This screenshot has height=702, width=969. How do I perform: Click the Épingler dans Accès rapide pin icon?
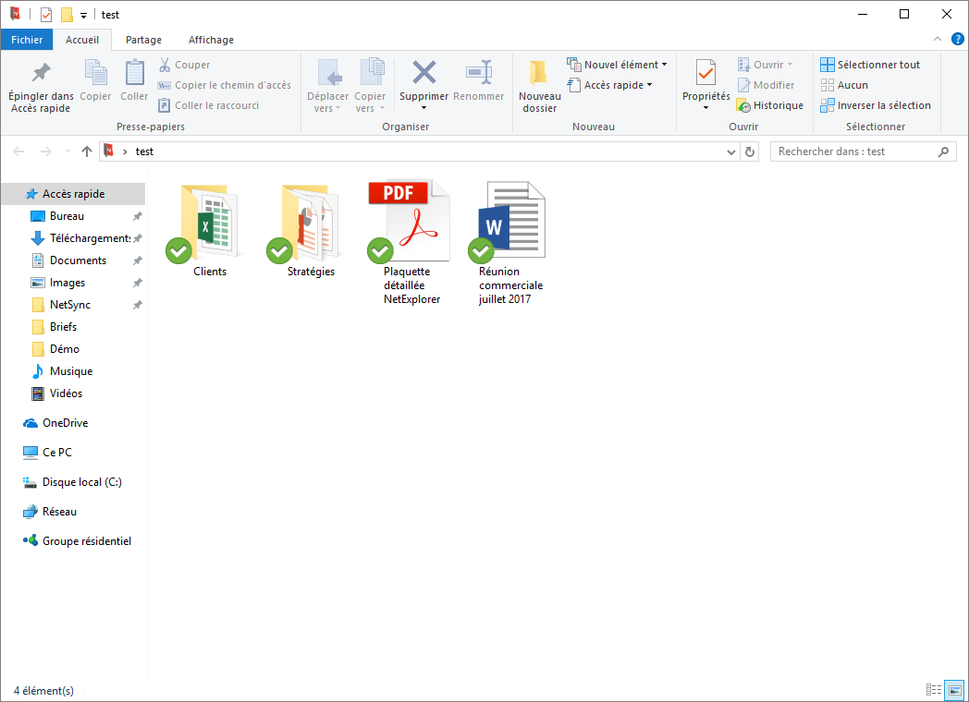41,73
